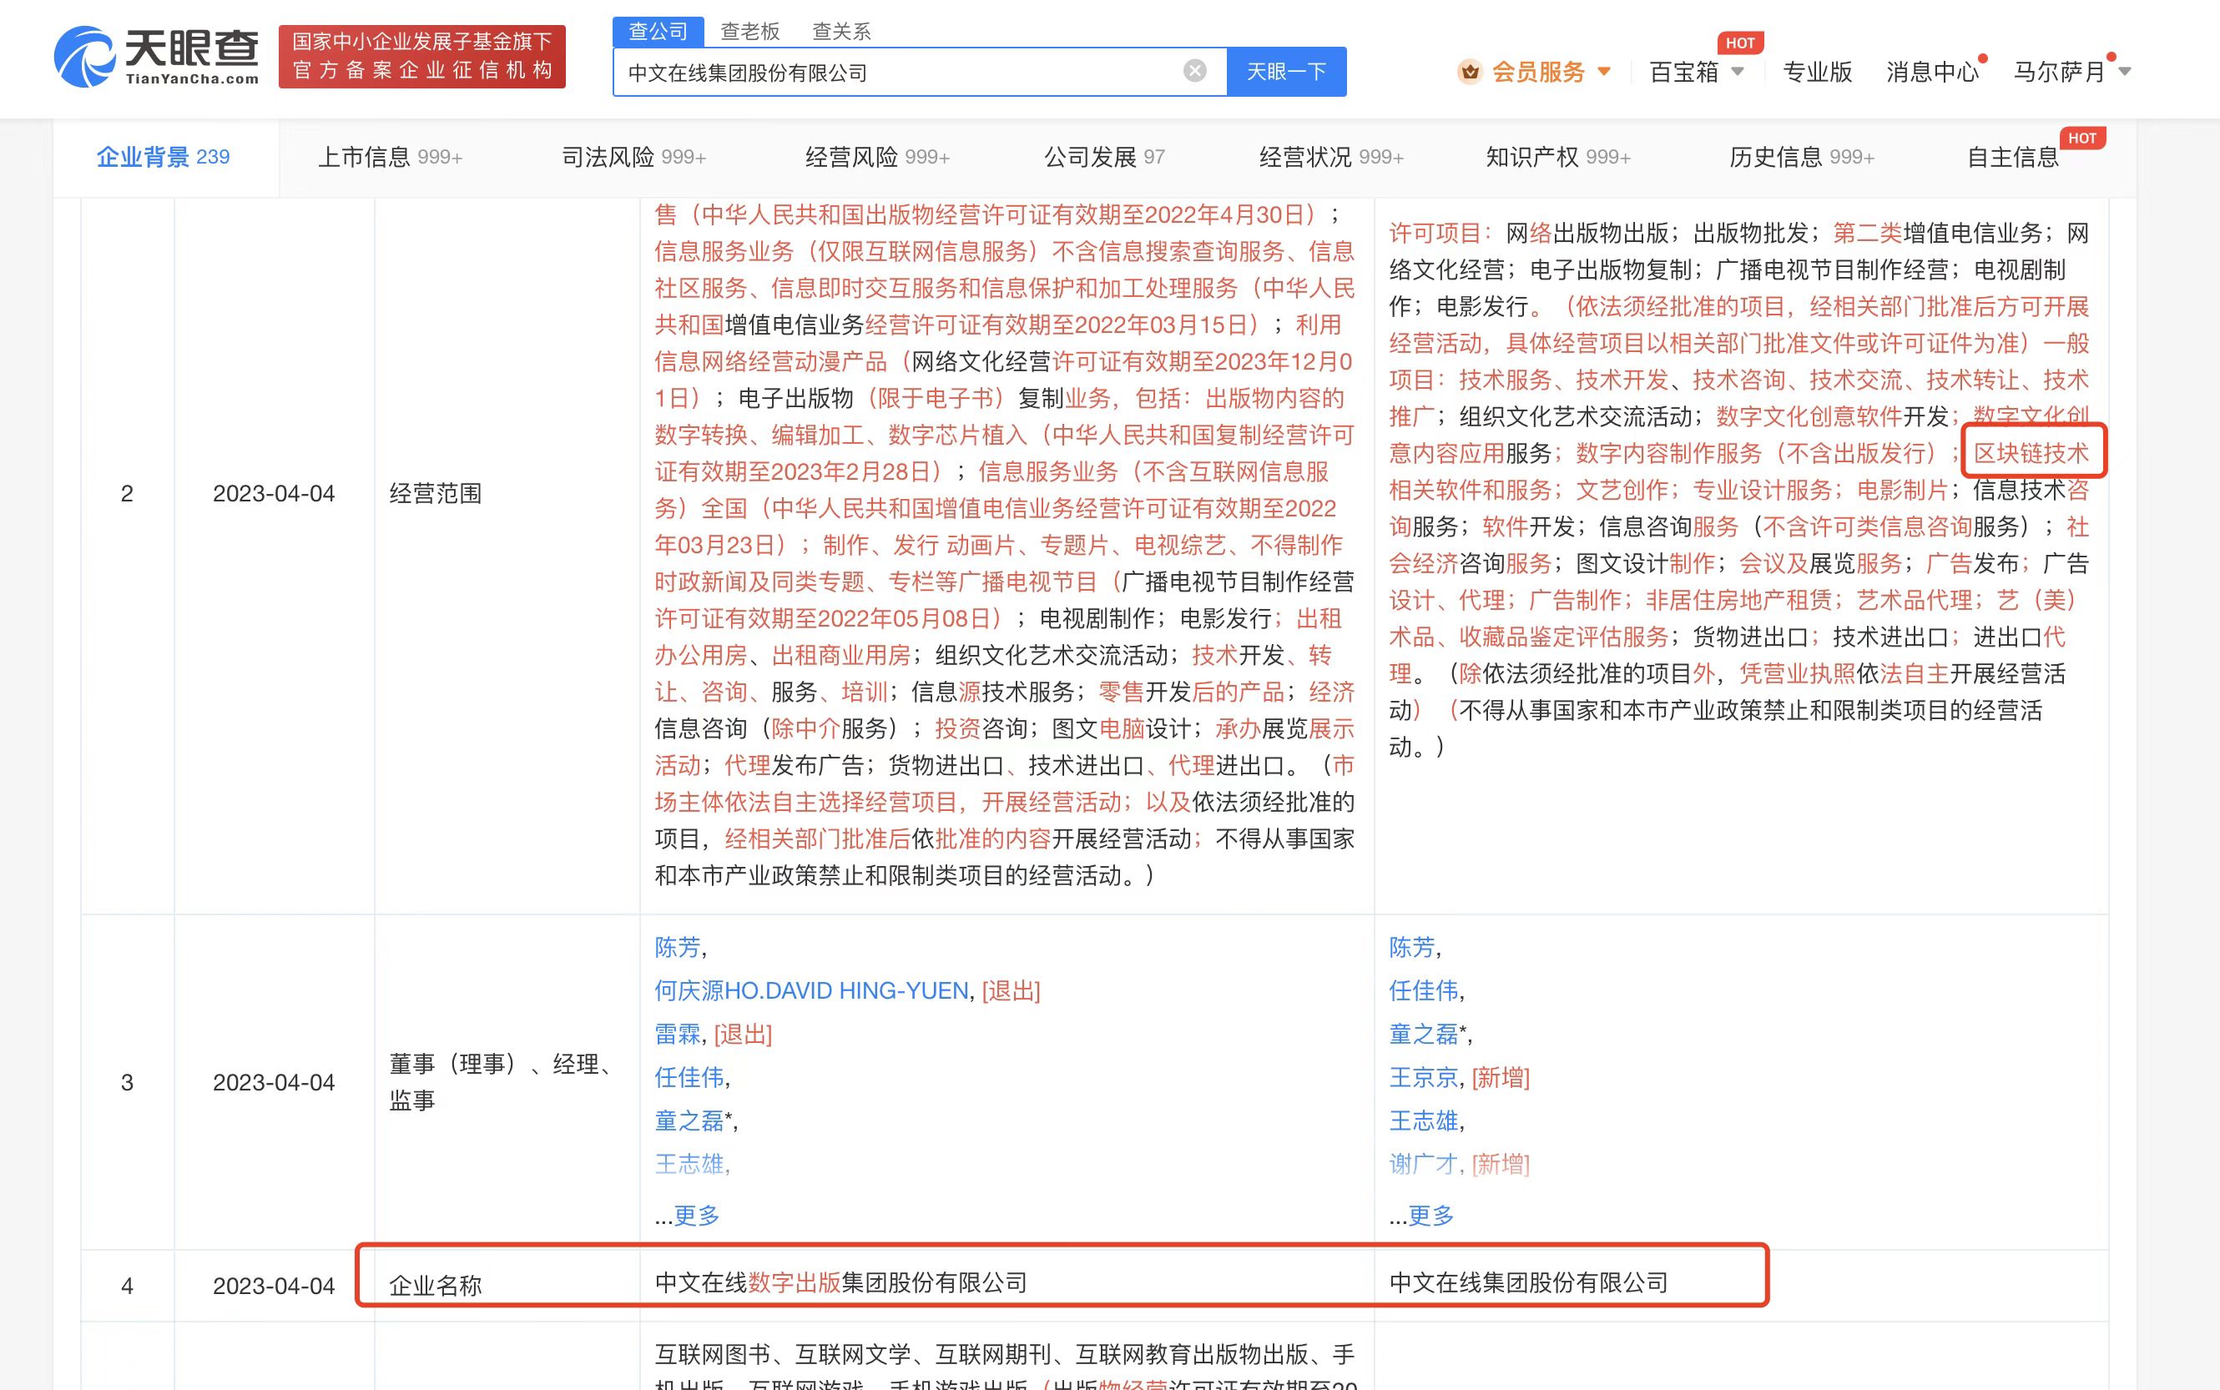The width and height of the screenshot is (2220, 1390).
Task: Open 会员服务 menu
Action: [x=1538, y=71]
